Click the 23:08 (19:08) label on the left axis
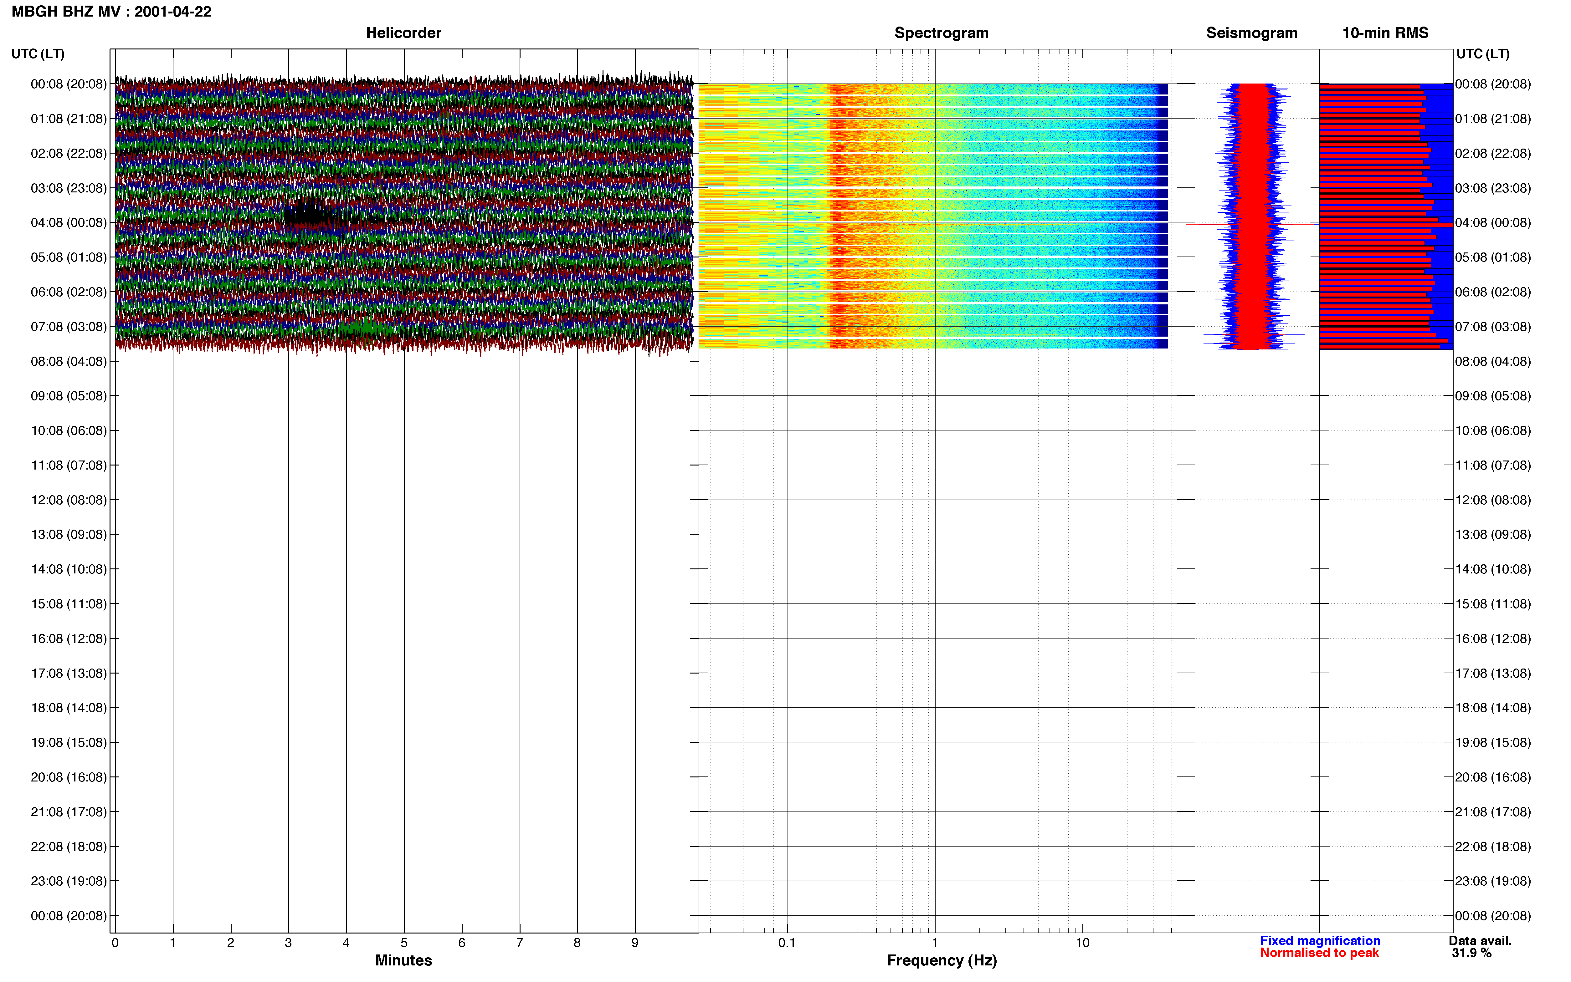1571x982 pixels. pyautogui.click(x=69, y=881)
